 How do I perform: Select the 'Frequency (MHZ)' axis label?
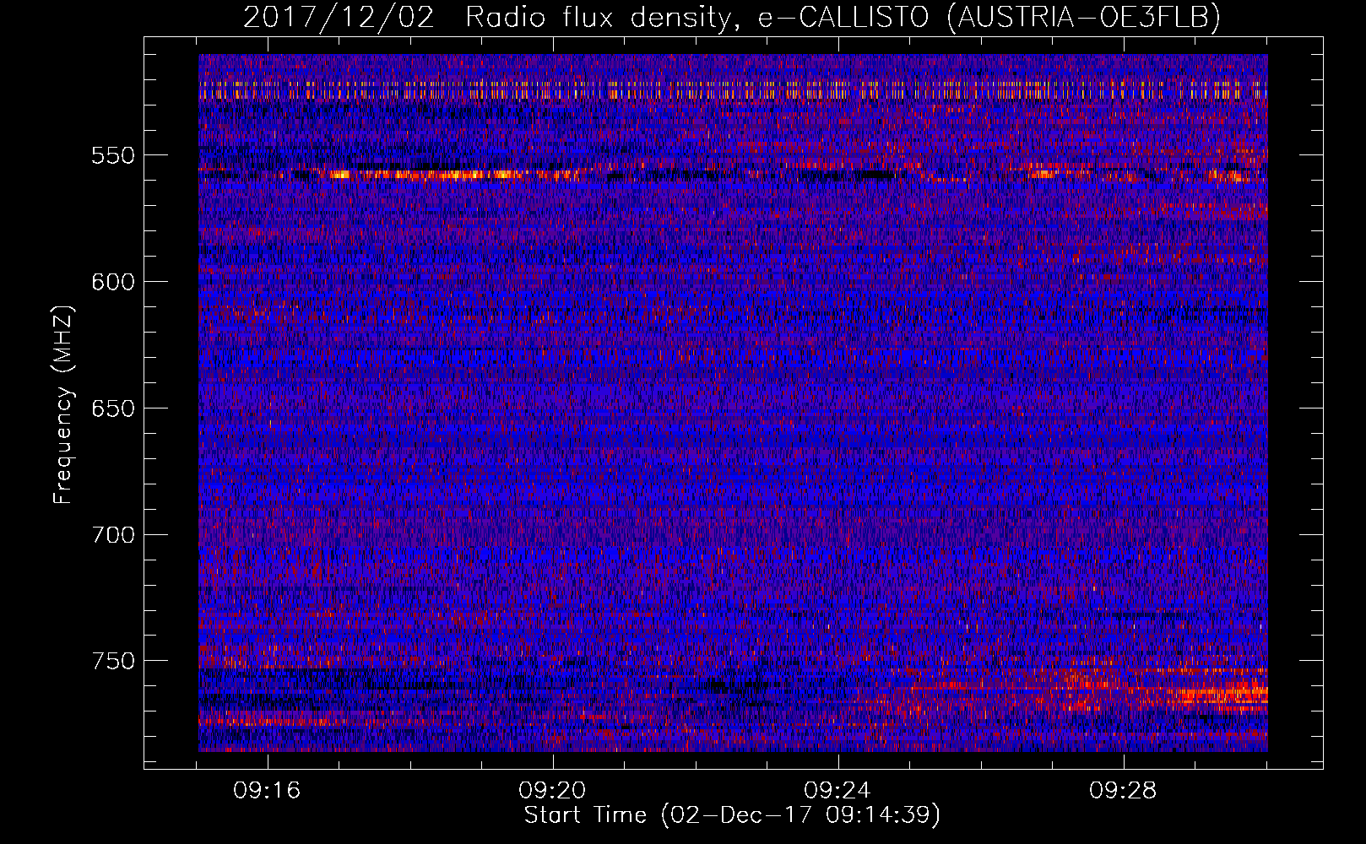point(63,405)
